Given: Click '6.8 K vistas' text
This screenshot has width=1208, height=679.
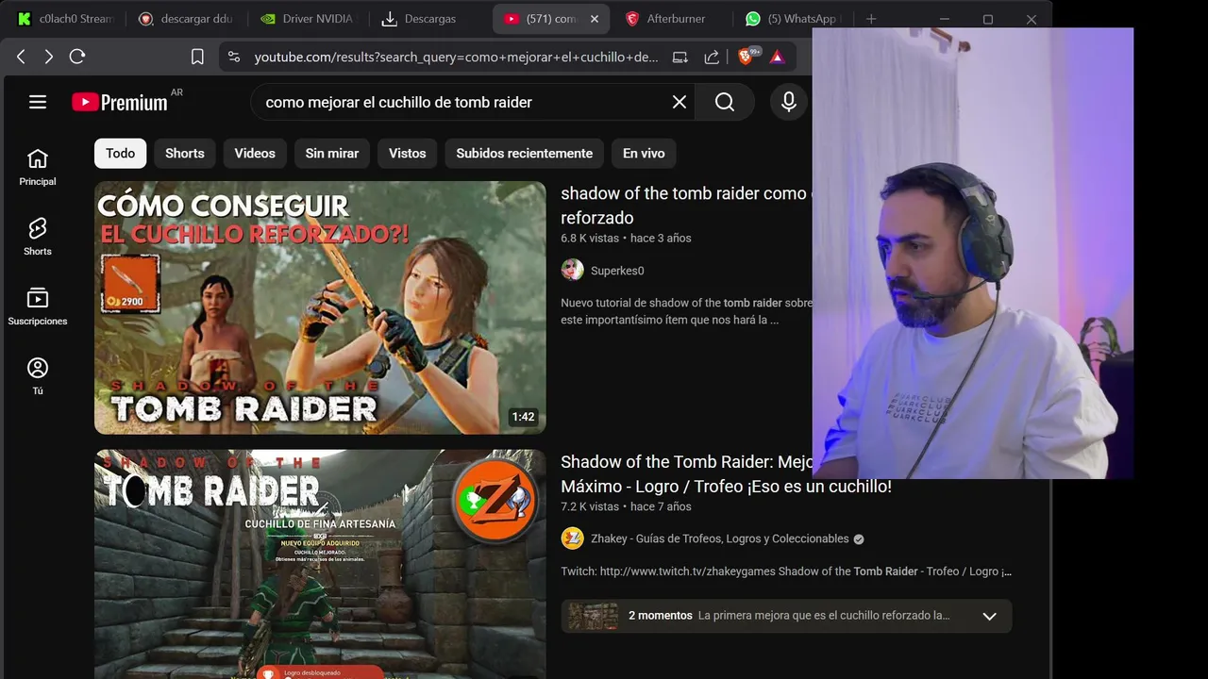Looking at the screenshot, I should [x=590, y=238].
